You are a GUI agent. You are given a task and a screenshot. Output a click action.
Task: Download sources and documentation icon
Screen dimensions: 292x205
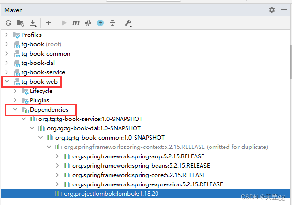[33, 23]
